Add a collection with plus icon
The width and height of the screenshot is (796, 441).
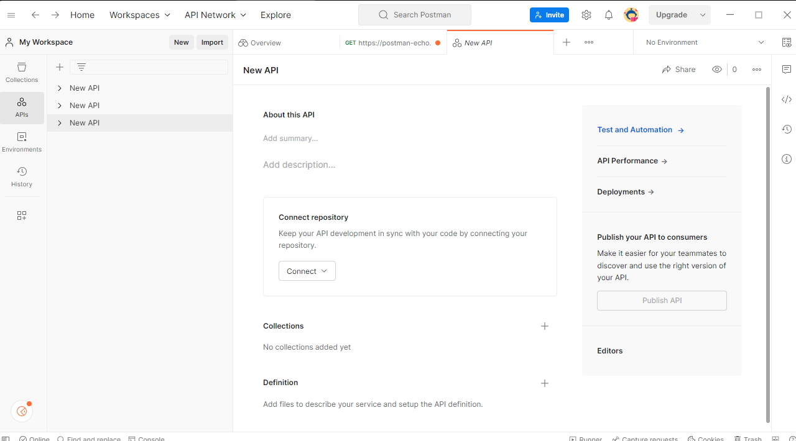[545, 326]
